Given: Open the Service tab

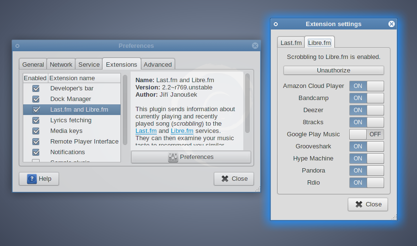Looking at the screenshot, I should point(89,65).
